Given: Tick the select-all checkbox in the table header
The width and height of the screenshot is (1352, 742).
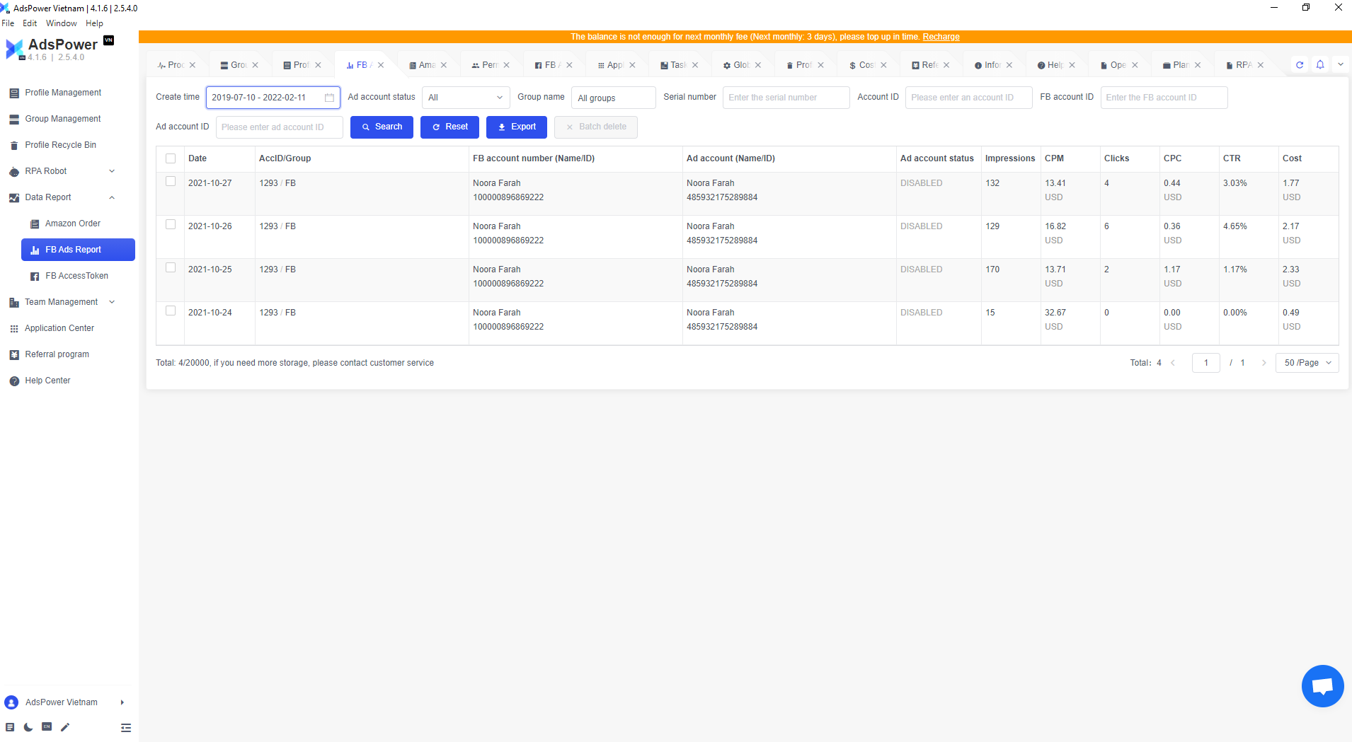Looking at the screenshot, I should (x=171, y=158).
